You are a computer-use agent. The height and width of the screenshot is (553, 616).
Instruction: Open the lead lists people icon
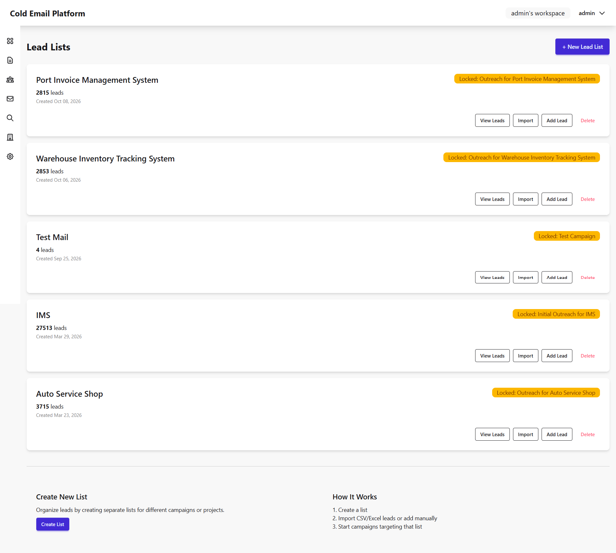click(x=10, y=80)
